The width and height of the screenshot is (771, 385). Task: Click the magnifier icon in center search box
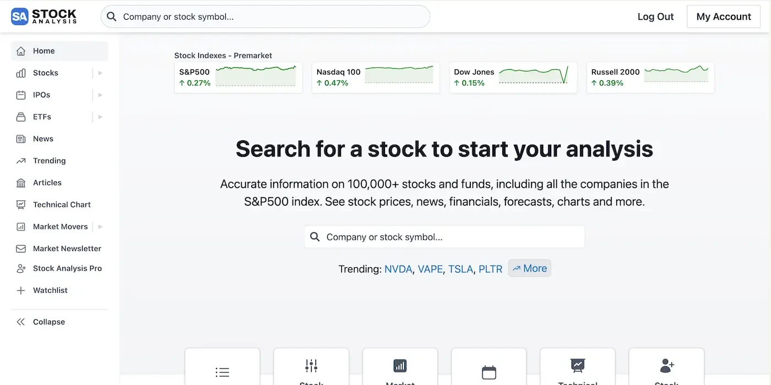(315, 237)
